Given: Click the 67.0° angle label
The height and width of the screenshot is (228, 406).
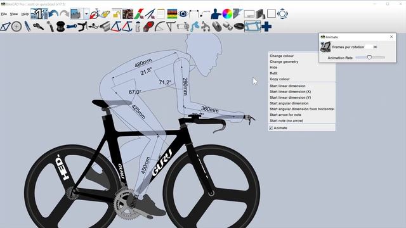Looking at the screenshot, I should tap(135, 92).
